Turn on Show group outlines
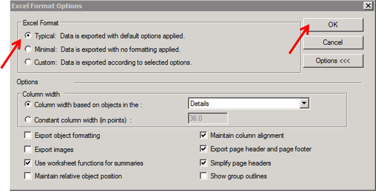Viewport: 376px width, 192px height. tap(204, 176)
